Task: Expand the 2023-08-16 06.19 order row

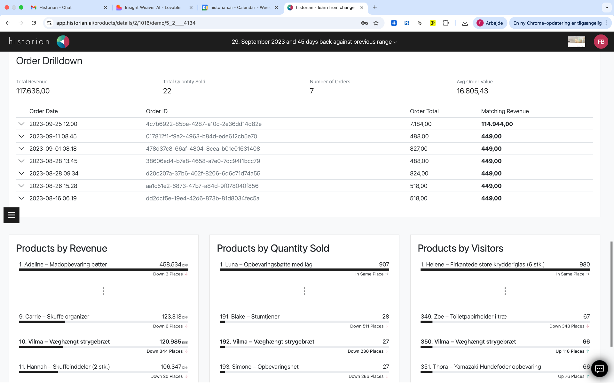Action: 21,198
